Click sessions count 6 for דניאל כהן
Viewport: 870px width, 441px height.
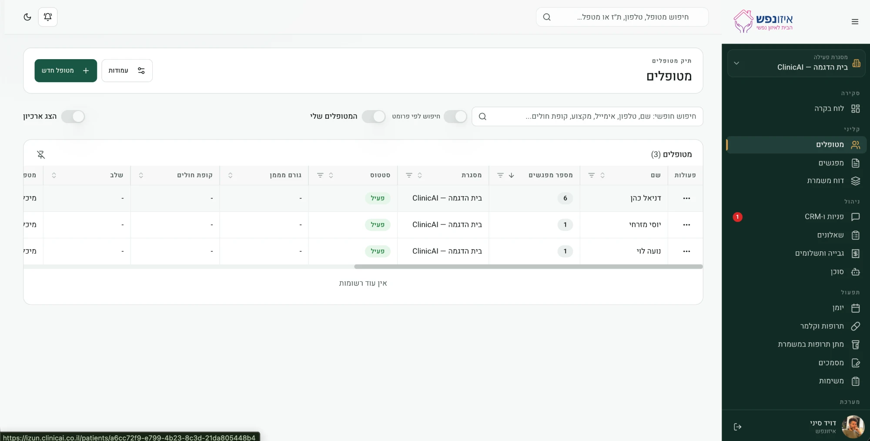click(565, 198)
